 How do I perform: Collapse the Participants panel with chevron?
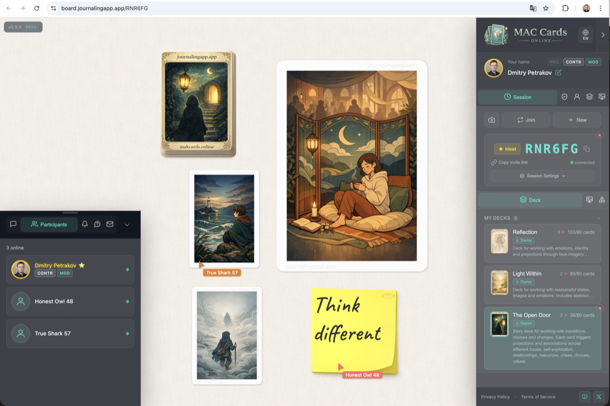pyautogui.click(x=127, y=225)
